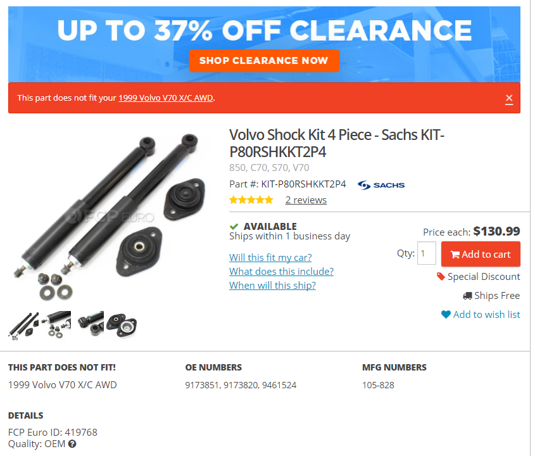Open the What does this include link
Screen dimensions: 535x456
[x=281, y=271]
